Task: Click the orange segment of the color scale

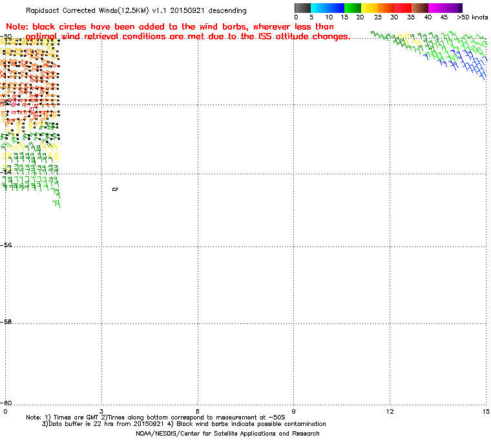Action: point(386,8)
